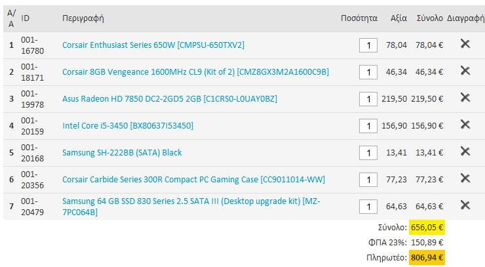Open Samsung 64 GB SSD 830 link
485x267 pixels.
point(191,207)
